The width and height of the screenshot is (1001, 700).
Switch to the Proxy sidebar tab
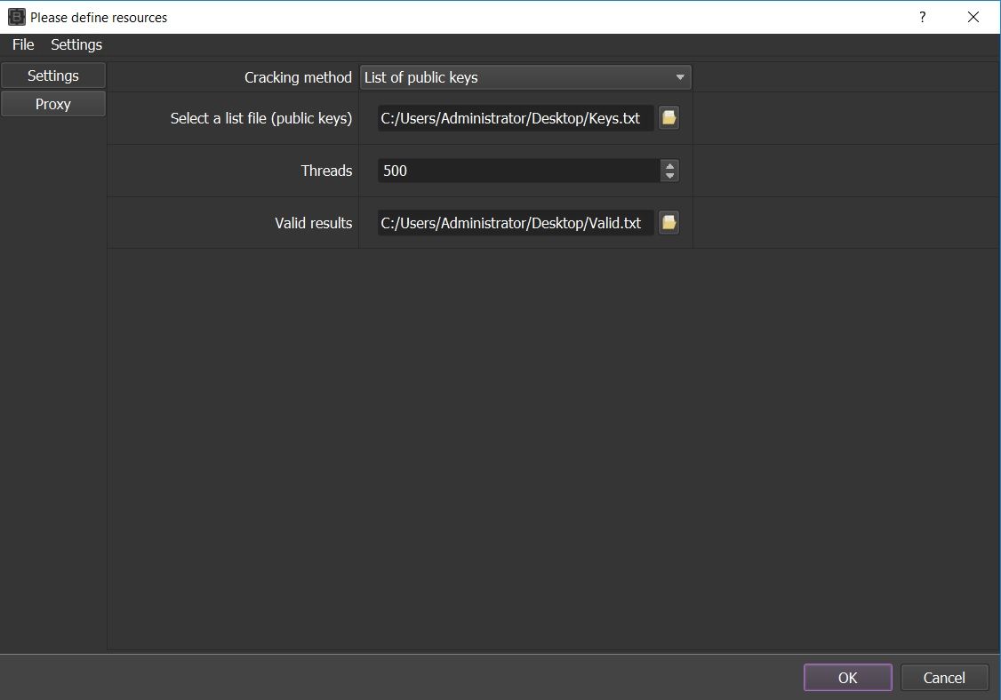click(53, 104)
